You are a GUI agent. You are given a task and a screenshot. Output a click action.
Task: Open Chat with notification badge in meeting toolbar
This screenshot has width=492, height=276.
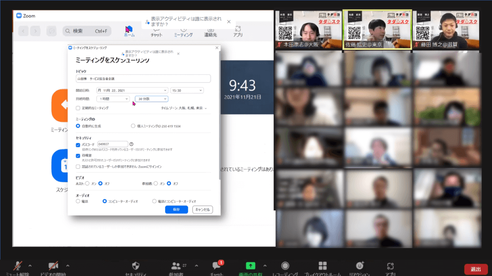217,265
